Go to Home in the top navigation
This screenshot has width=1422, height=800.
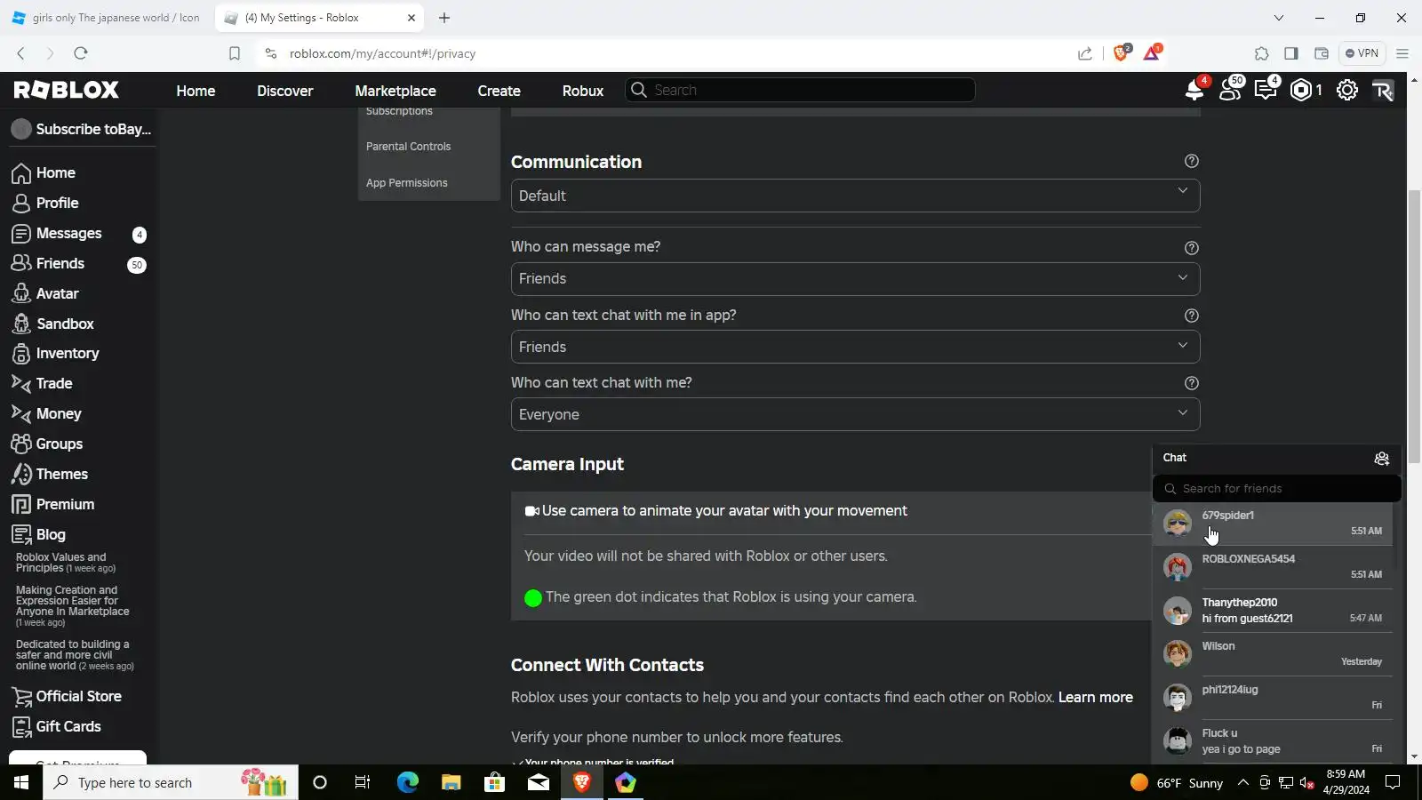(196, 91)
